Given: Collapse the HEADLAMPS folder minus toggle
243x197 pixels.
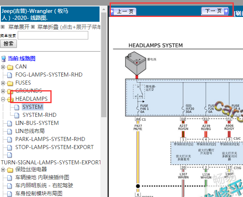Looking at the screenshot, I should click(3, 99).
